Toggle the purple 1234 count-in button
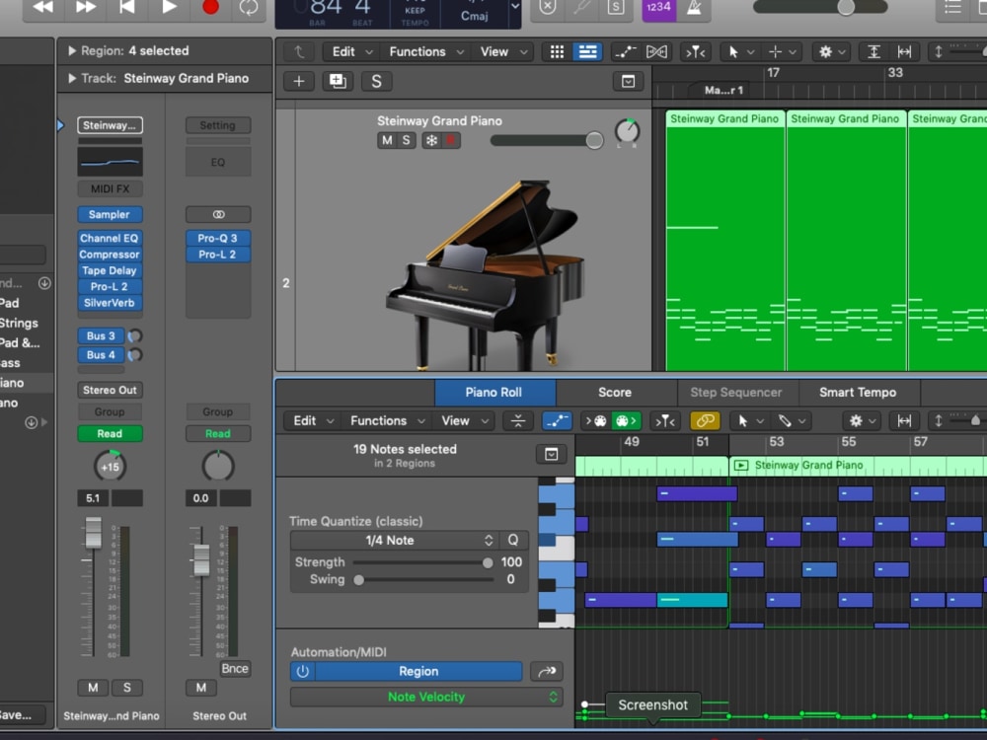 [658, 8]
